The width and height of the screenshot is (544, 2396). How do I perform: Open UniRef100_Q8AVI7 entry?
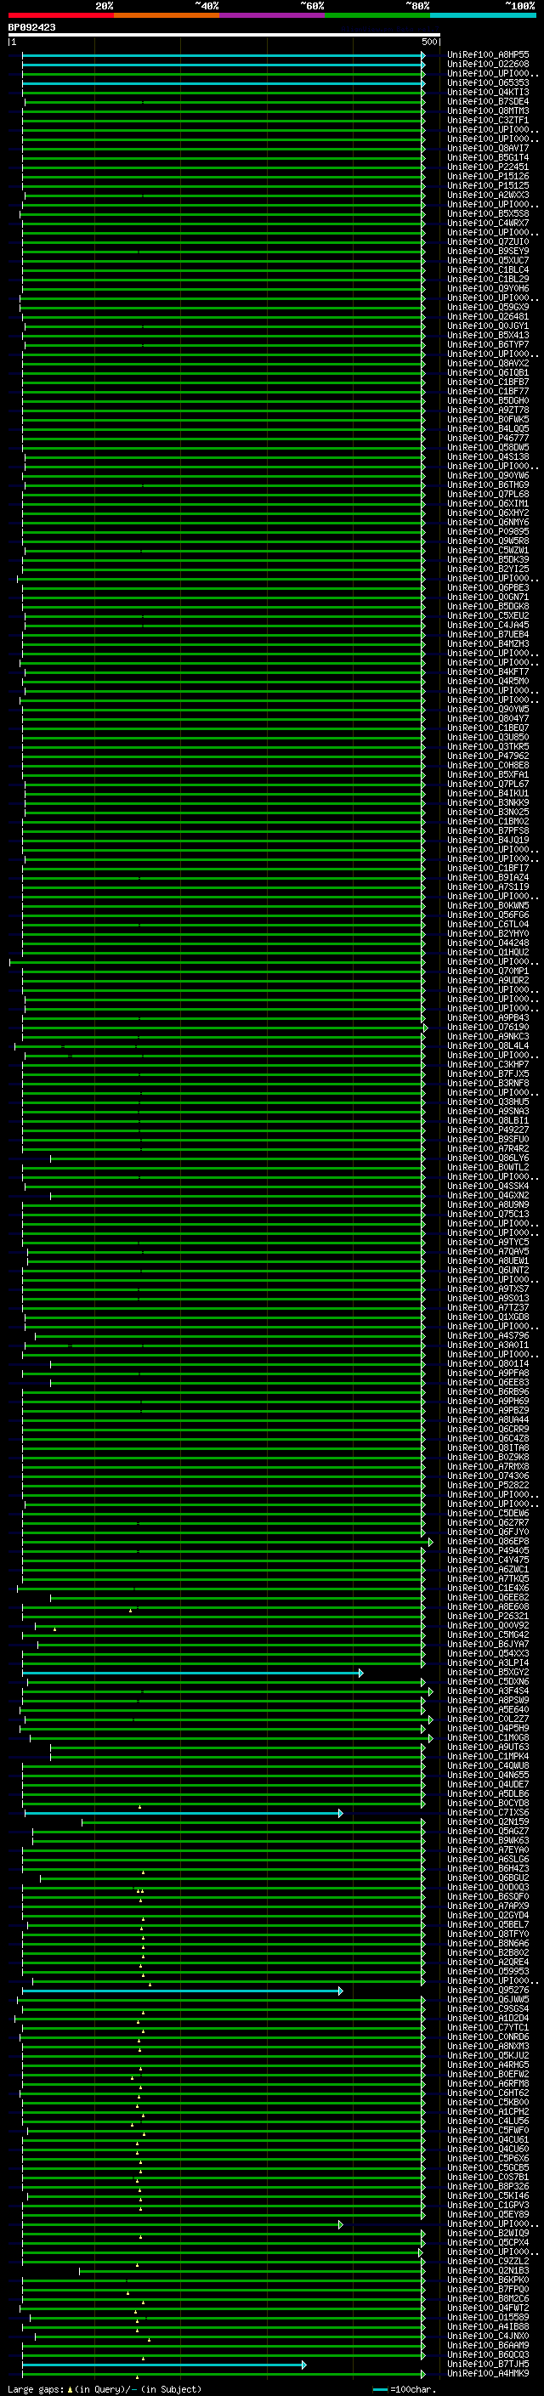488,148
